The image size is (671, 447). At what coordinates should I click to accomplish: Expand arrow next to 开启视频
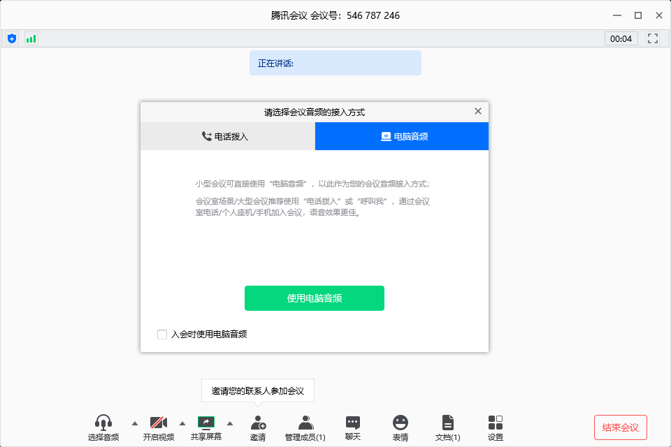182,423
